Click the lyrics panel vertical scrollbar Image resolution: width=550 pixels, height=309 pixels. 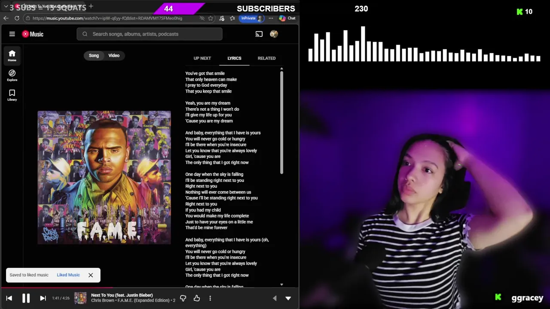click(282, 122)
